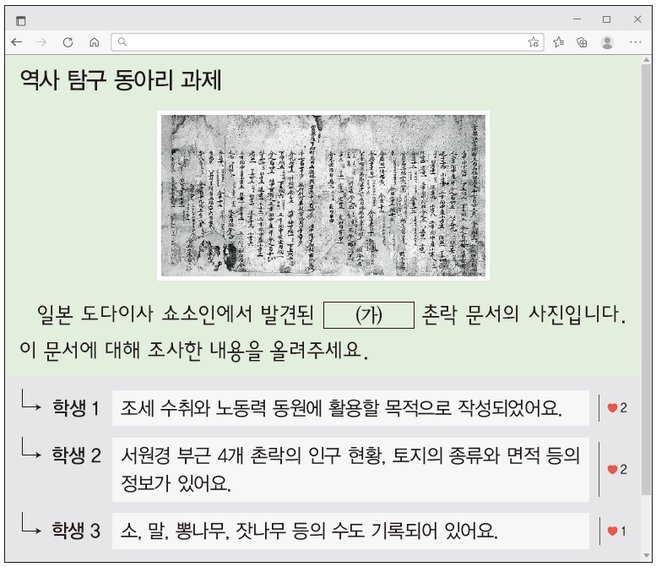Click the browser back arrow
The width and height of the screenshot is (656, 567).
[x=16, y=41]
